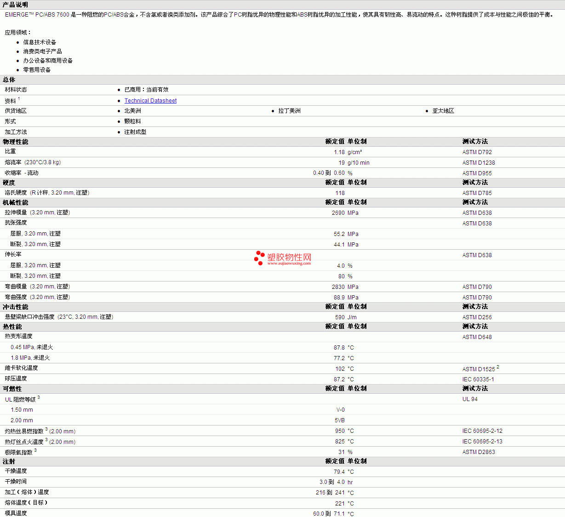Click the '亚太地区' supply region

(x=443, y=111)
